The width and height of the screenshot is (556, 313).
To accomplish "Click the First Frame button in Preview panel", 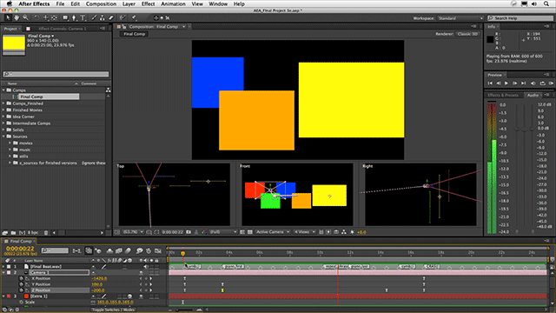I will [490, 83].
